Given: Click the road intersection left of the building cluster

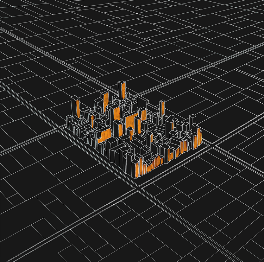Looking at the screenshot, I should 59,128.
